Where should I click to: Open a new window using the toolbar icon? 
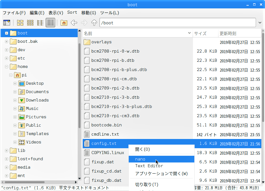click(7, 23)
